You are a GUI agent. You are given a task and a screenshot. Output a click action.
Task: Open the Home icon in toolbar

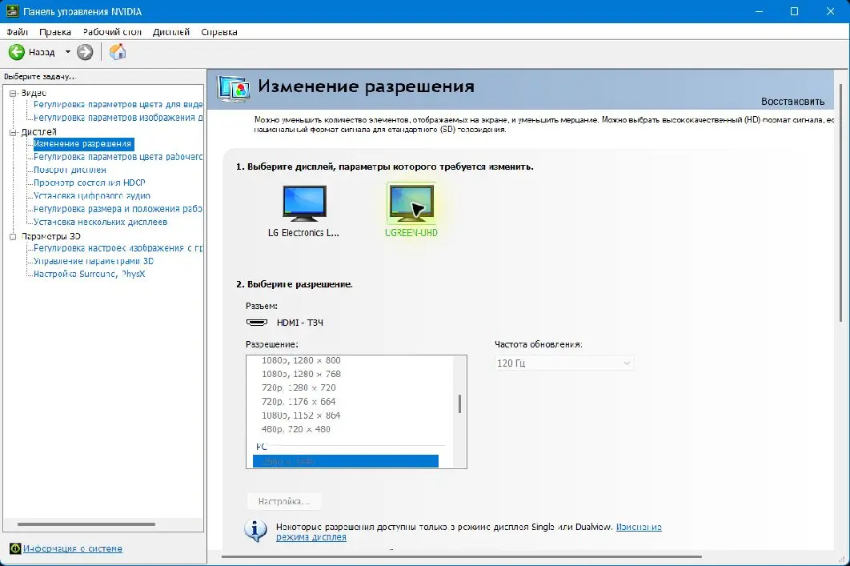tap(117, 52)
